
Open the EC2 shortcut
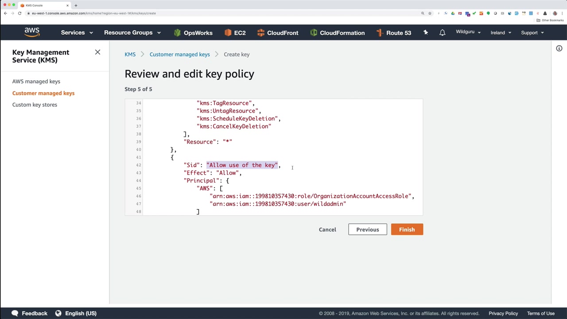coord(235,33)
